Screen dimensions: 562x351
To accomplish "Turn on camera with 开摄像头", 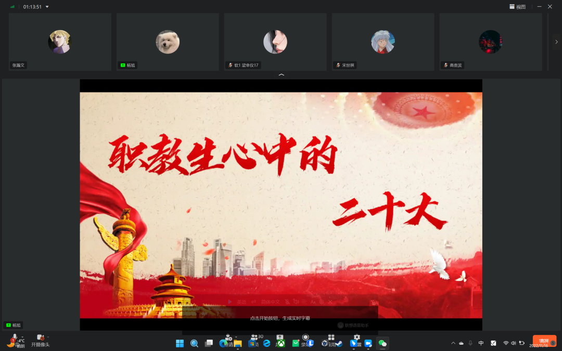I will 40,339.
